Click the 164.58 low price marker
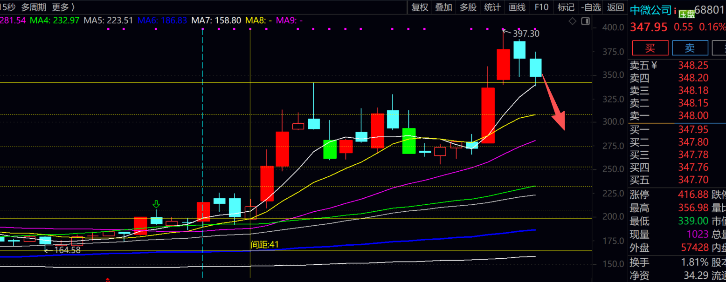The image size is (726, 282). tap(67, 250)
